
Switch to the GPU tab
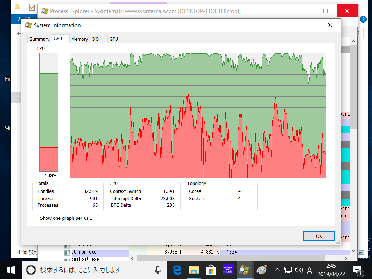[114, 39]
